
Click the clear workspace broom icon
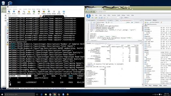[x=161, y=22]
